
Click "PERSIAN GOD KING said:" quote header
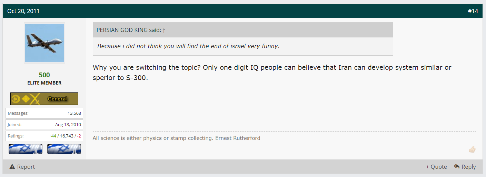coord(129,30)
